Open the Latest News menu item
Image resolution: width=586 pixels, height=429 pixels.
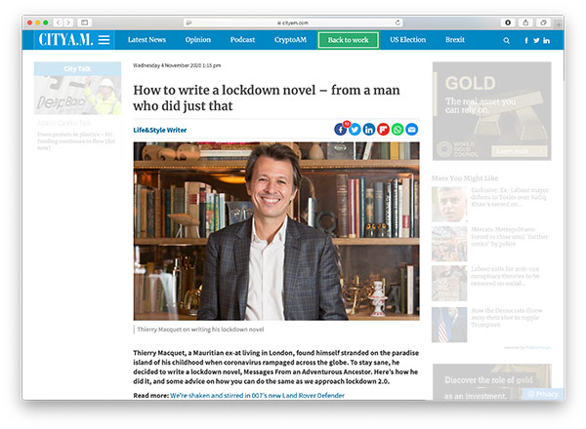pos(146,40)
